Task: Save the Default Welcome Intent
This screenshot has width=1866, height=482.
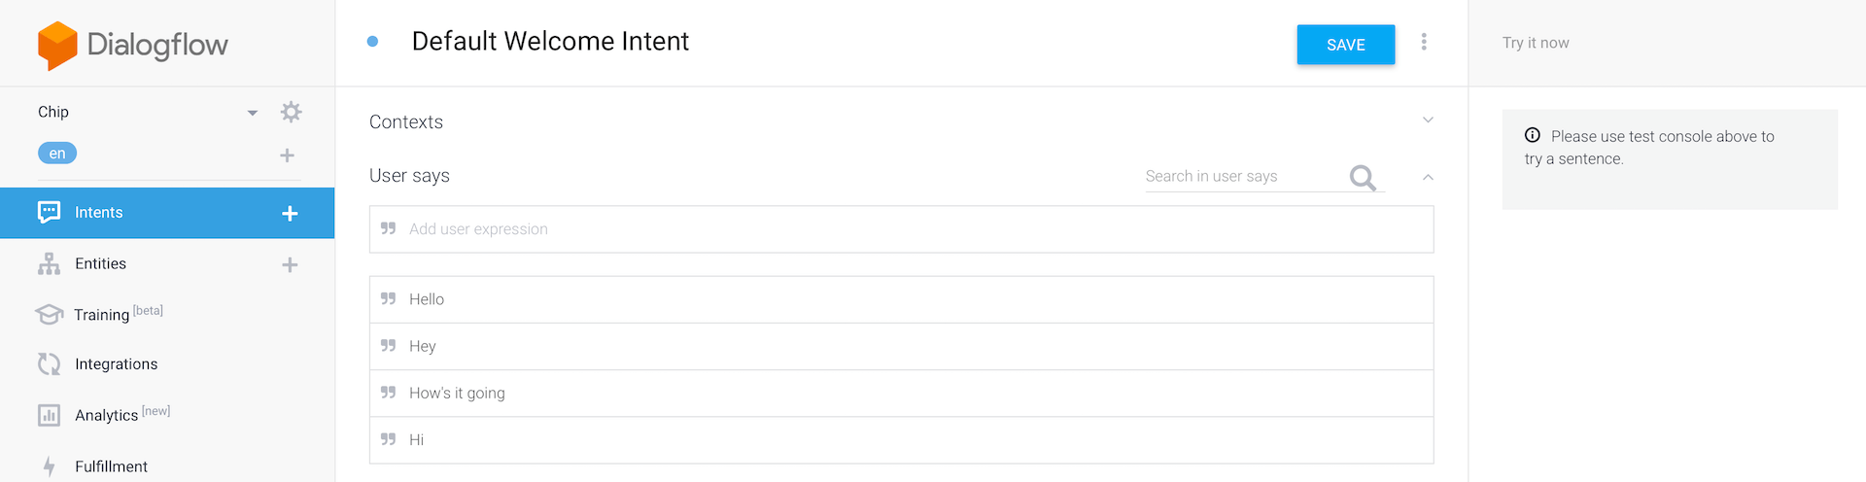Action: (1345, 45)
